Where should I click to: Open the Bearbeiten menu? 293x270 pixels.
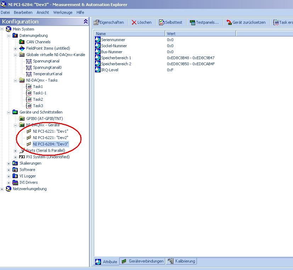coord(23,12)
